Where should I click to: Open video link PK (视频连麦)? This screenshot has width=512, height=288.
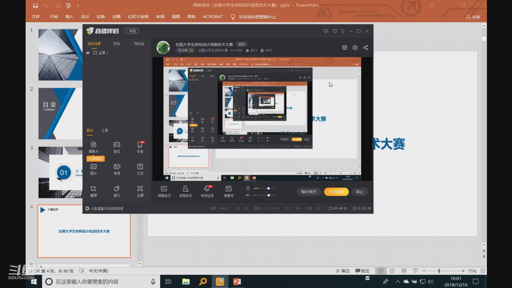207,192
